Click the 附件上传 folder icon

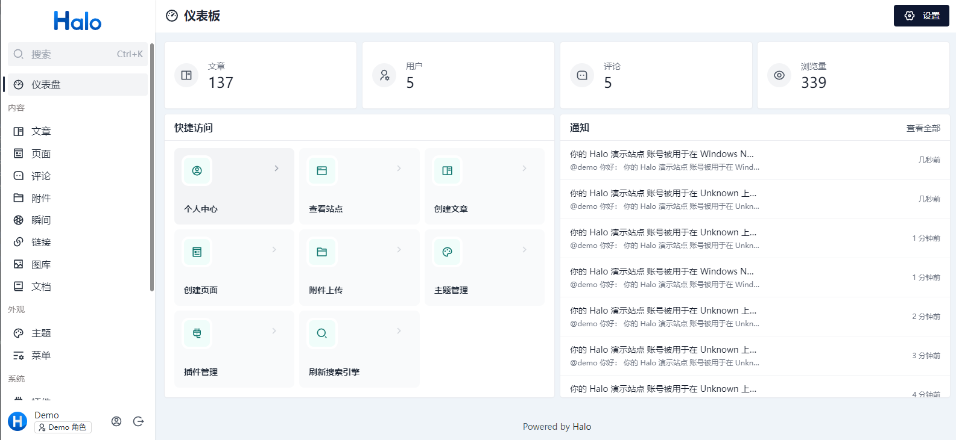tap(322, 252)
